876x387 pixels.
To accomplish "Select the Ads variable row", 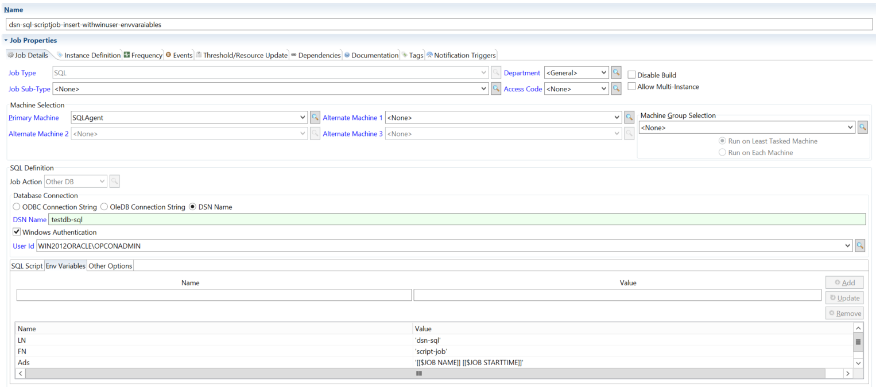I will 434,362.
